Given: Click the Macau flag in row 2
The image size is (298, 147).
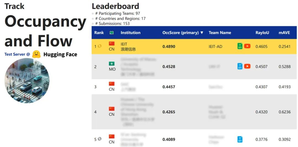Looking at the screenshot, I should tap(111, 64).
